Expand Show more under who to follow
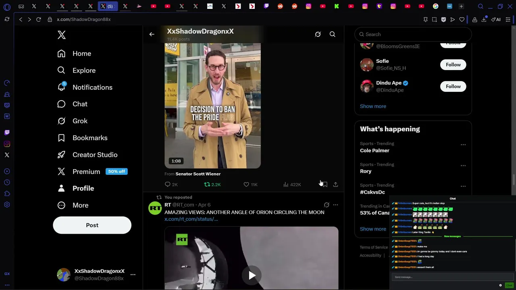516x290 pixels. point(373,106)
